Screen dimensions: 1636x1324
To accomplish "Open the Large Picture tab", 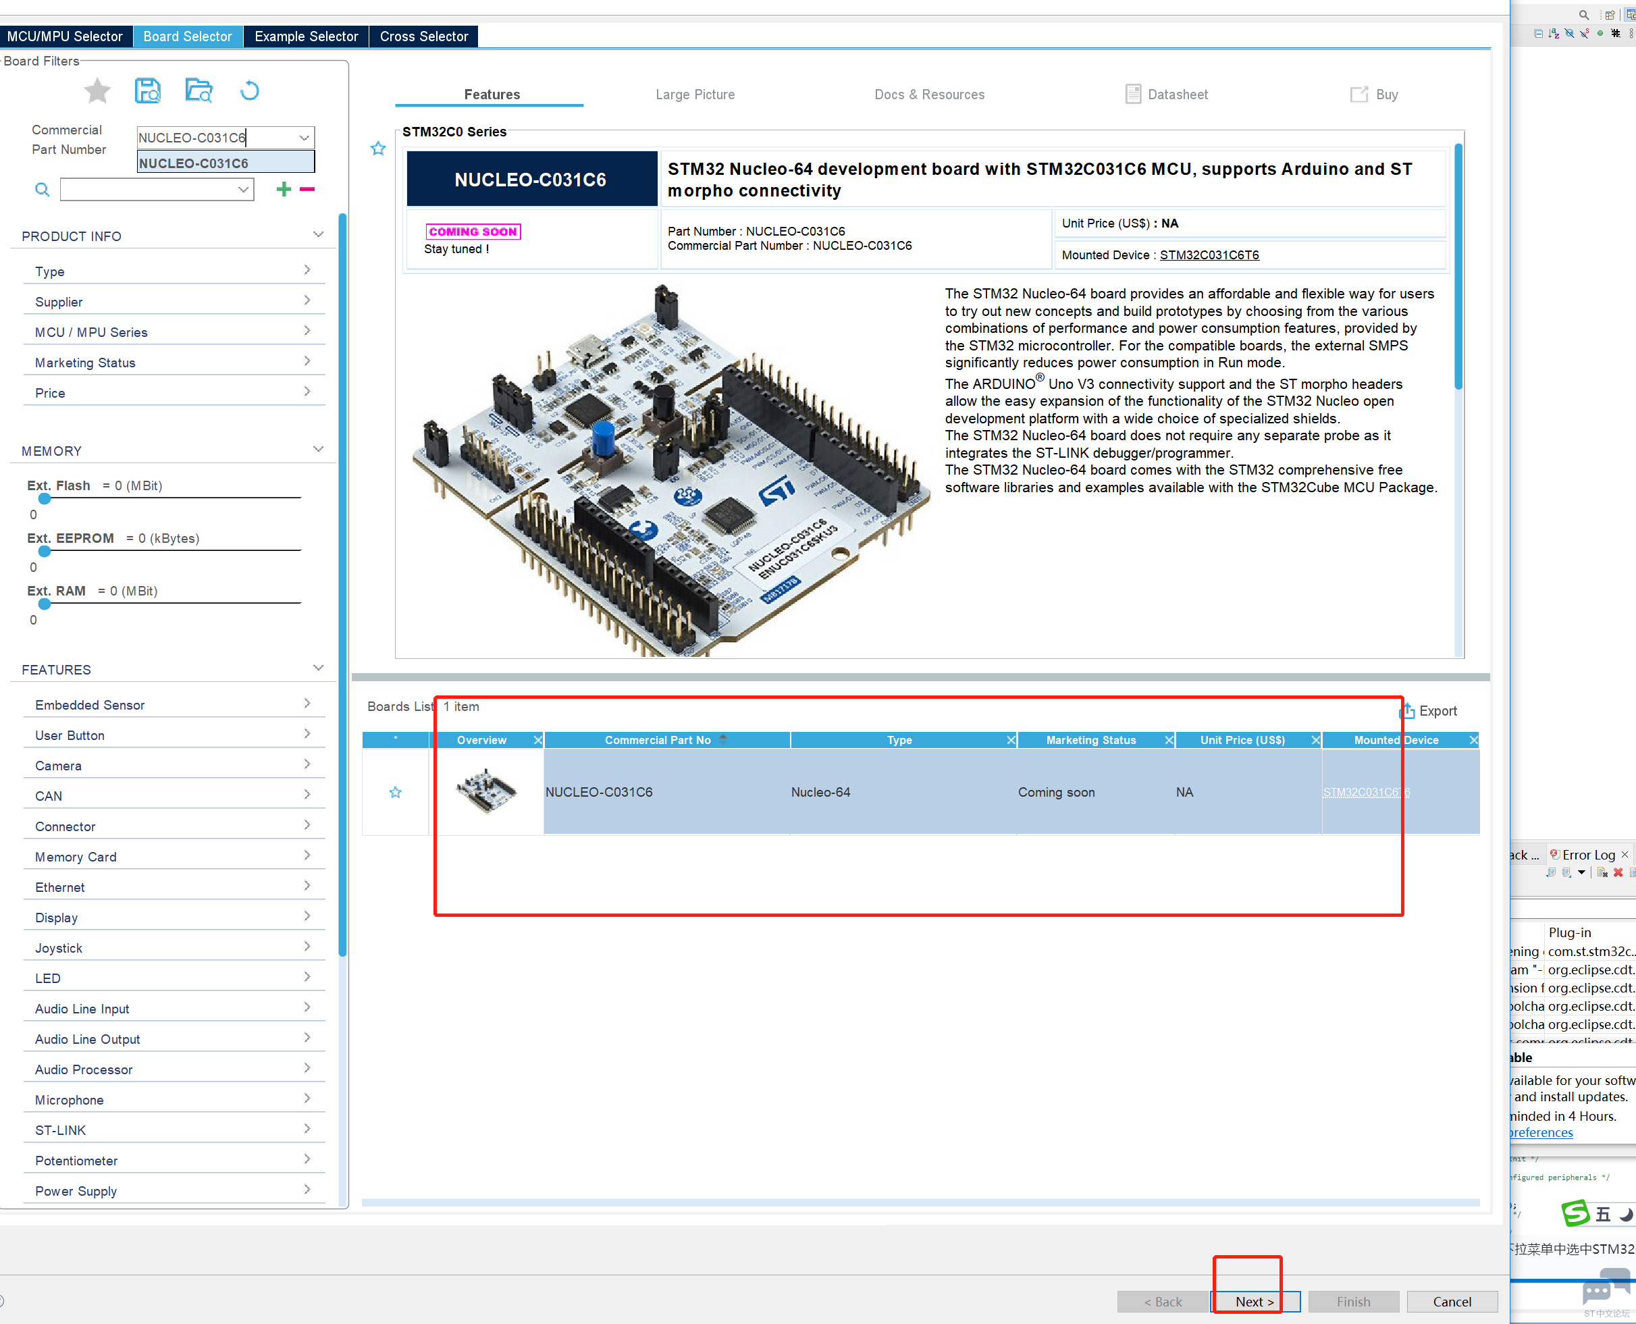I will click(695, 95).
